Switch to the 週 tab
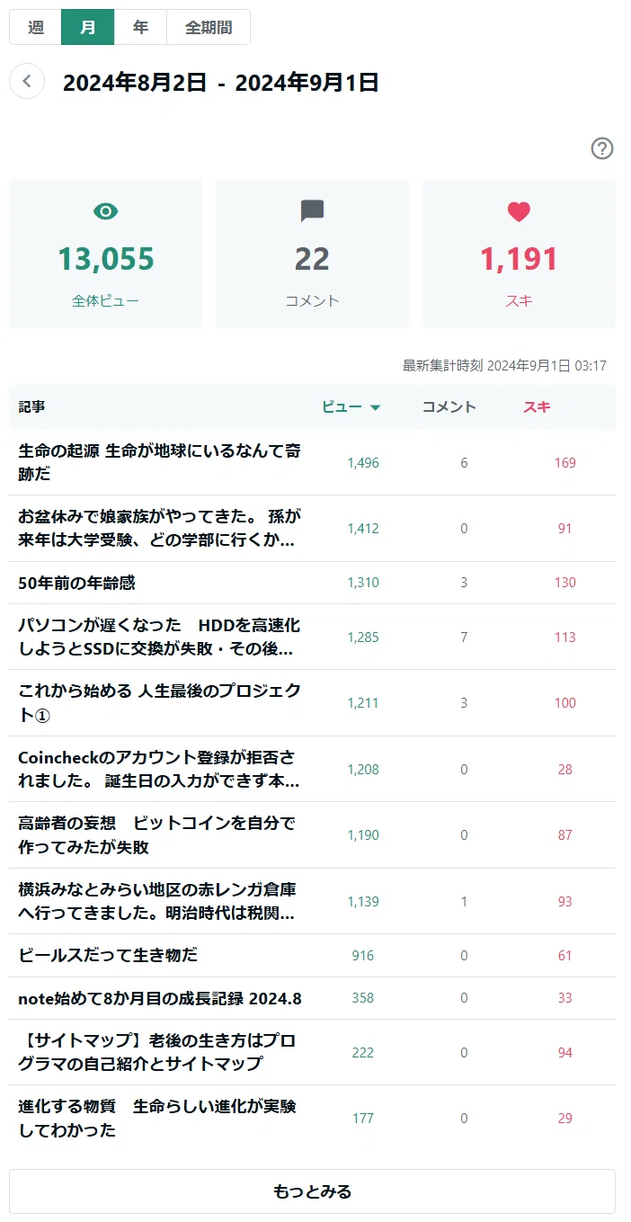Viewport: 631px width, 1222px height. pyautogui.click(x=36, y=27)
